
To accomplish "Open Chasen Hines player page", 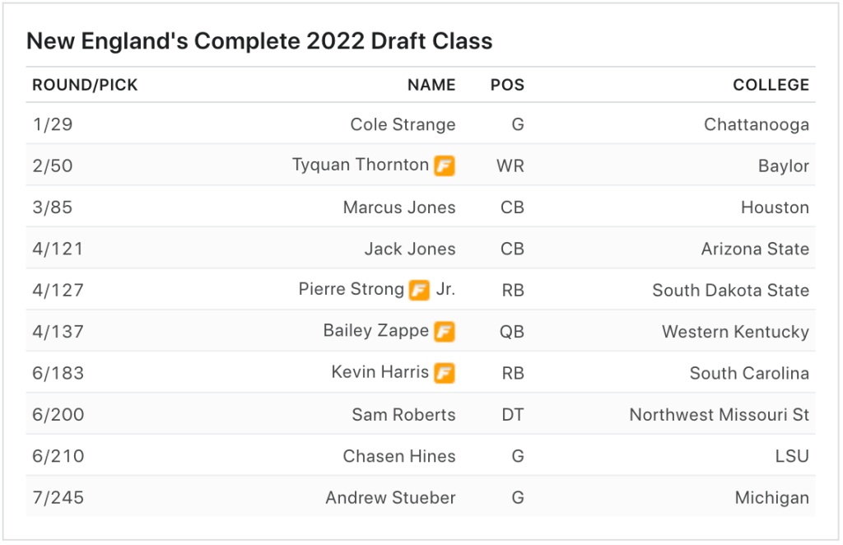I will pyautogui.click(x=398, y=456).
